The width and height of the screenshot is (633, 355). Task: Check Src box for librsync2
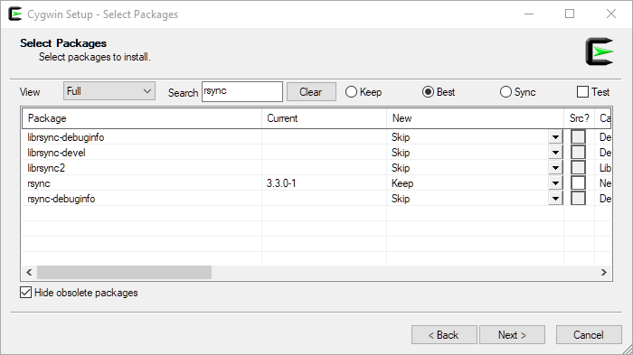pyautogui.click(x=578, y=167)
